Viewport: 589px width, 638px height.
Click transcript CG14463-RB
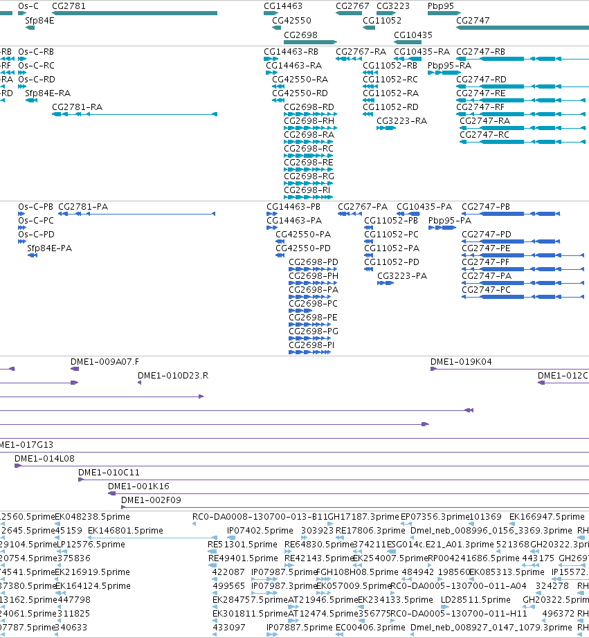pos(291,52)
